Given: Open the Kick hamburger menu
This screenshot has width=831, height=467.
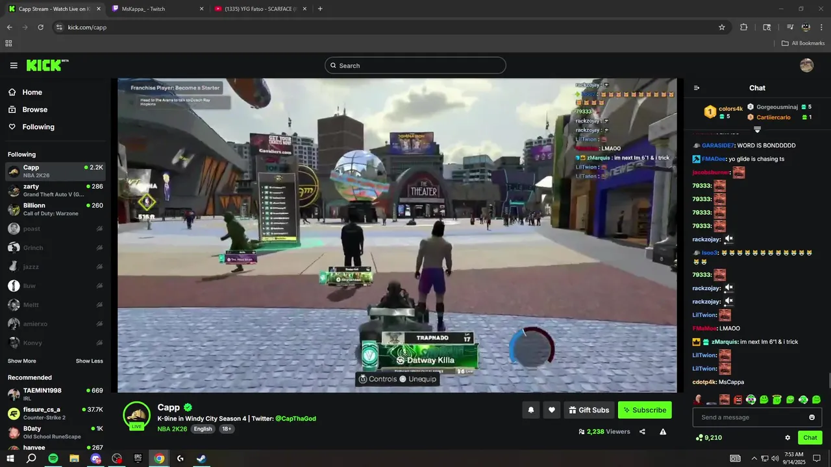Looking at the screenshot, I should [14, 66].
